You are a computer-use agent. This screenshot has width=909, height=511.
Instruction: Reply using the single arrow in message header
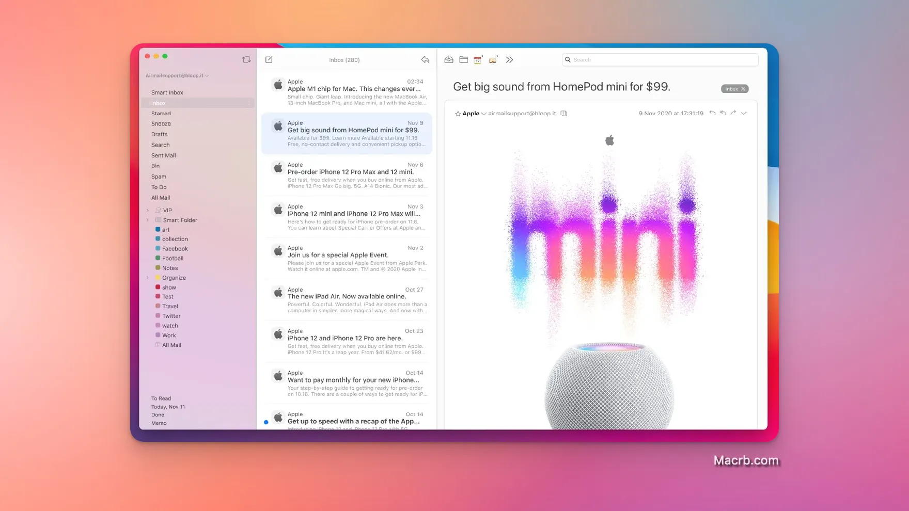[x=712, y=113]
